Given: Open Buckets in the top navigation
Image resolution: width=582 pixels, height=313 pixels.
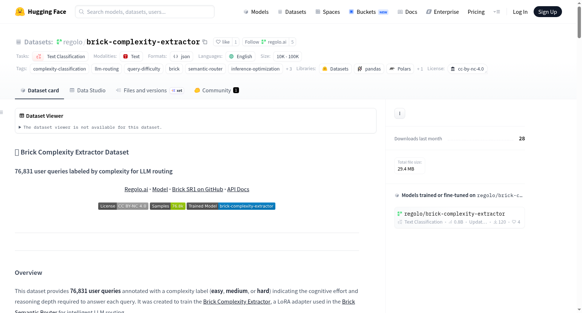Looking at the screenshot, I should click(x=368, y=12).
